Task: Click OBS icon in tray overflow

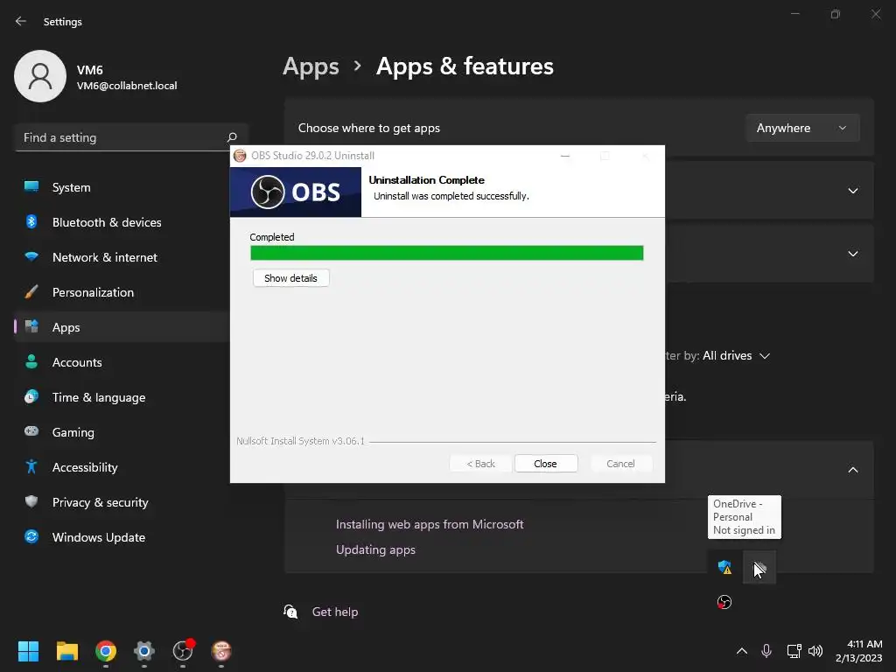Action: (x=724, y=602)
